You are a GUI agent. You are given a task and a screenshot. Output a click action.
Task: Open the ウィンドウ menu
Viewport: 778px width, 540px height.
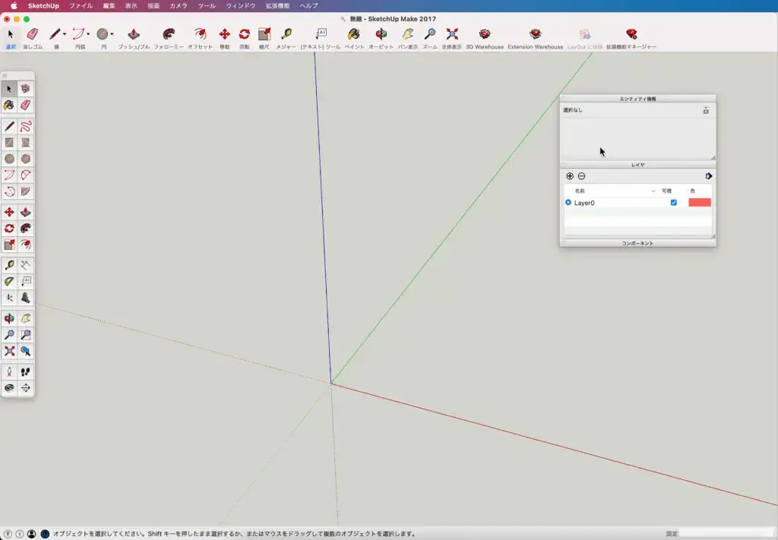click(x=241, y=6)
